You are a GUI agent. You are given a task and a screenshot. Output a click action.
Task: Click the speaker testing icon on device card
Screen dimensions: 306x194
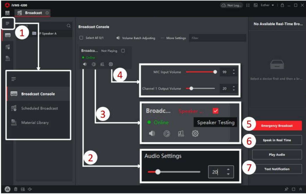click(94, 64)
